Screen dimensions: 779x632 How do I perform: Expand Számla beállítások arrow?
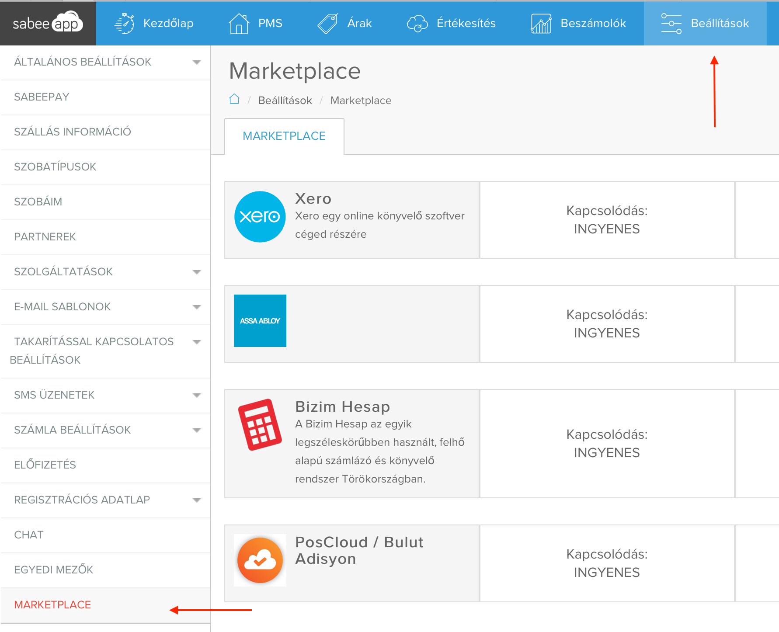197,430
